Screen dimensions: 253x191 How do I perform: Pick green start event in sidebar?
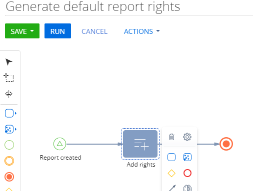(x=9, y=145)
